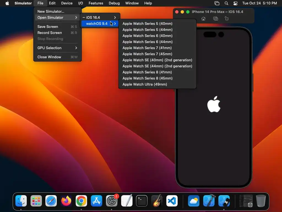Open GarageBand from the Dock
The image size is (282, 212).
click(x=157, y=201)
